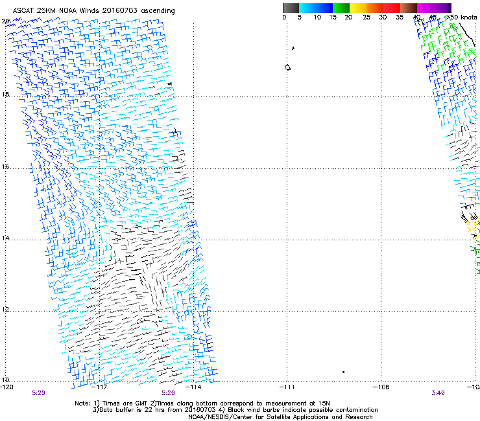The height and width of the screenshot is (421, 480).
Task: Click the 'NOAA/NESDIS/Center for Satellite Applications and Research' credit
Action: pos(280,417)
